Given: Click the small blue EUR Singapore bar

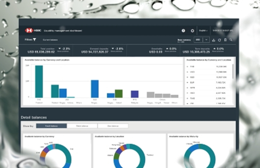Looking at the screenshot, I should (111, 95).
